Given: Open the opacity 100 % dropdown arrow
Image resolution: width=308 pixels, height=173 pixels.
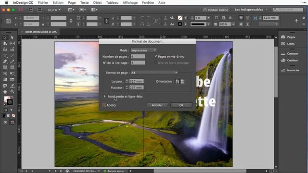Looking at the screenshot, I should pyautogui.click(x=233, y=24).
